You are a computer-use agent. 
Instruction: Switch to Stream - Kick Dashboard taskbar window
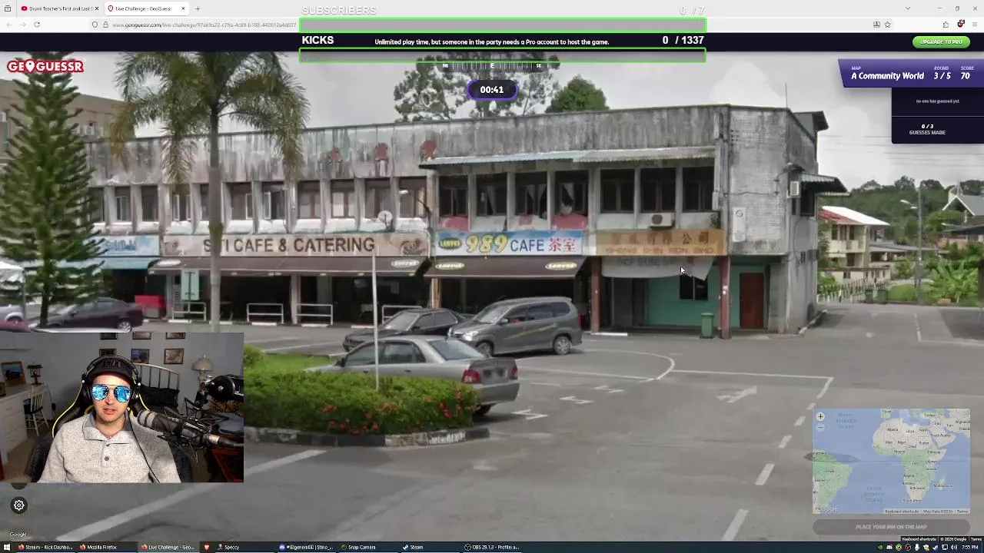pos(48,547)
